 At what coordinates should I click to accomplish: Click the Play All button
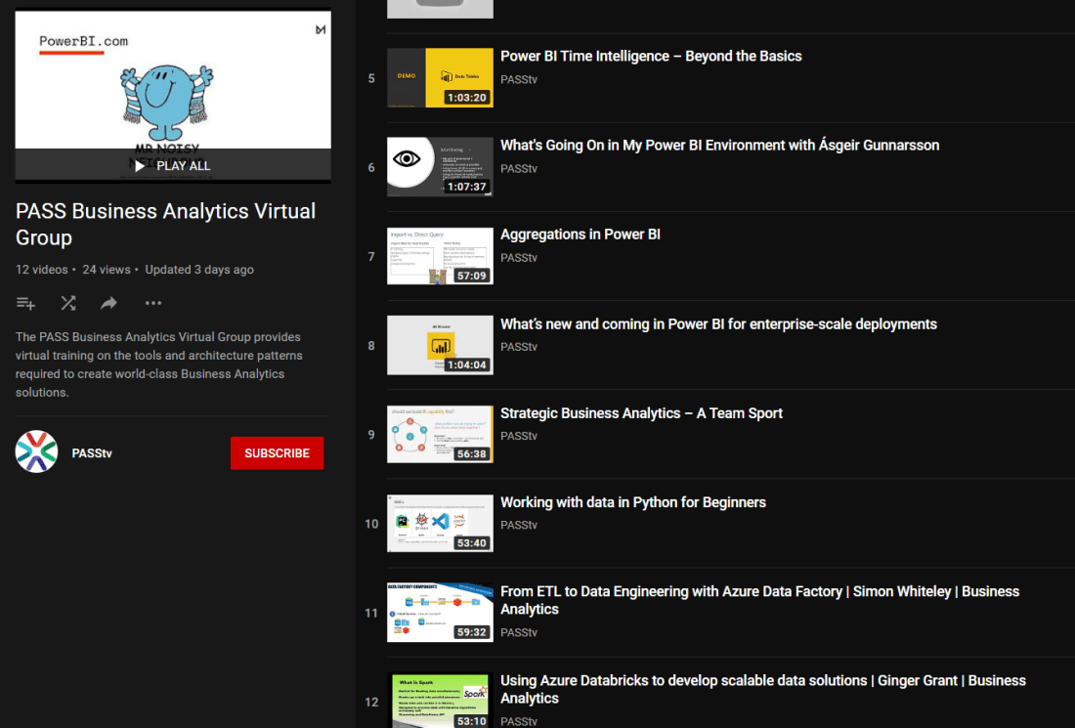[x=171, y=165]
